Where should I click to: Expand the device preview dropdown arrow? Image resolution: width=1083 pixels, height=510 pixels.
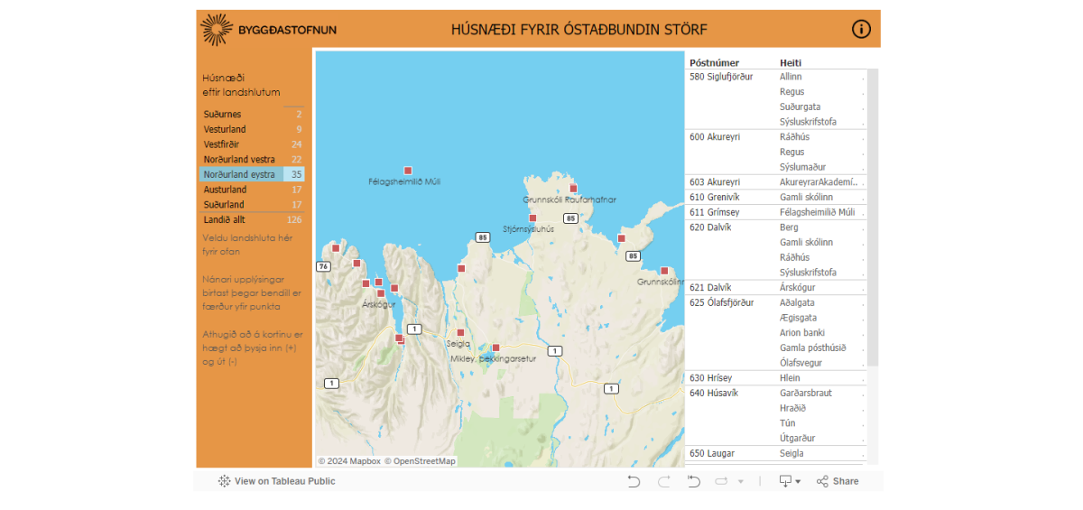798,482
